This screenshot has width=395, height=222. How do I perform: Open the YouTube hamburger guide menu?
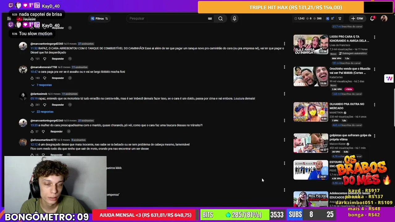point(9,18)
